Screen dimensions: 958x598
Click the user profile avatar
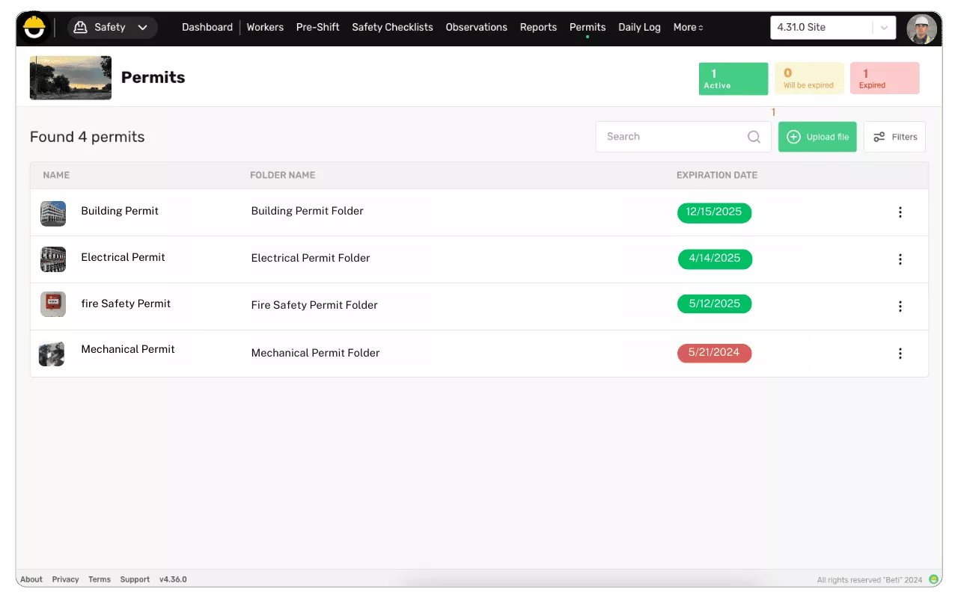point(921,28)
